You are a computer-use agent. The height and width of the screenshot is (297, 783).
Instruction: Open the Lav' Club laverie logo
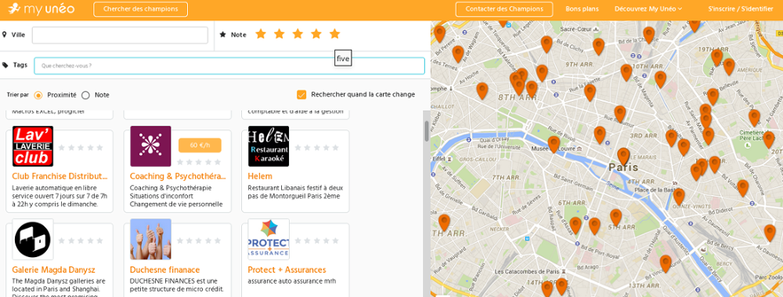pyautogui.click(x=33, y=147)
